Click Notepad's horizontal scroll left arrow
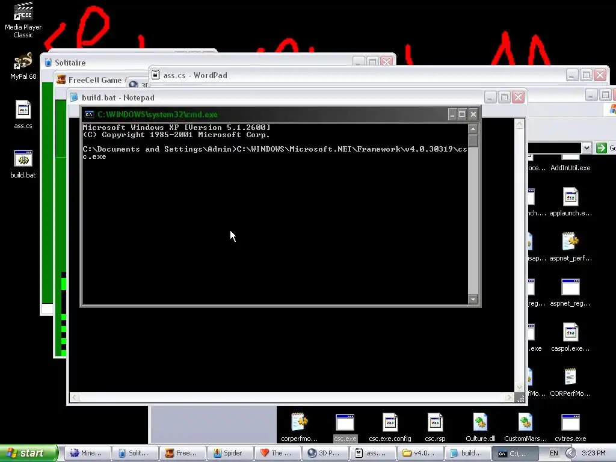Image resolution: width=616 pixels, height=462 pixels. coord(75,398)
